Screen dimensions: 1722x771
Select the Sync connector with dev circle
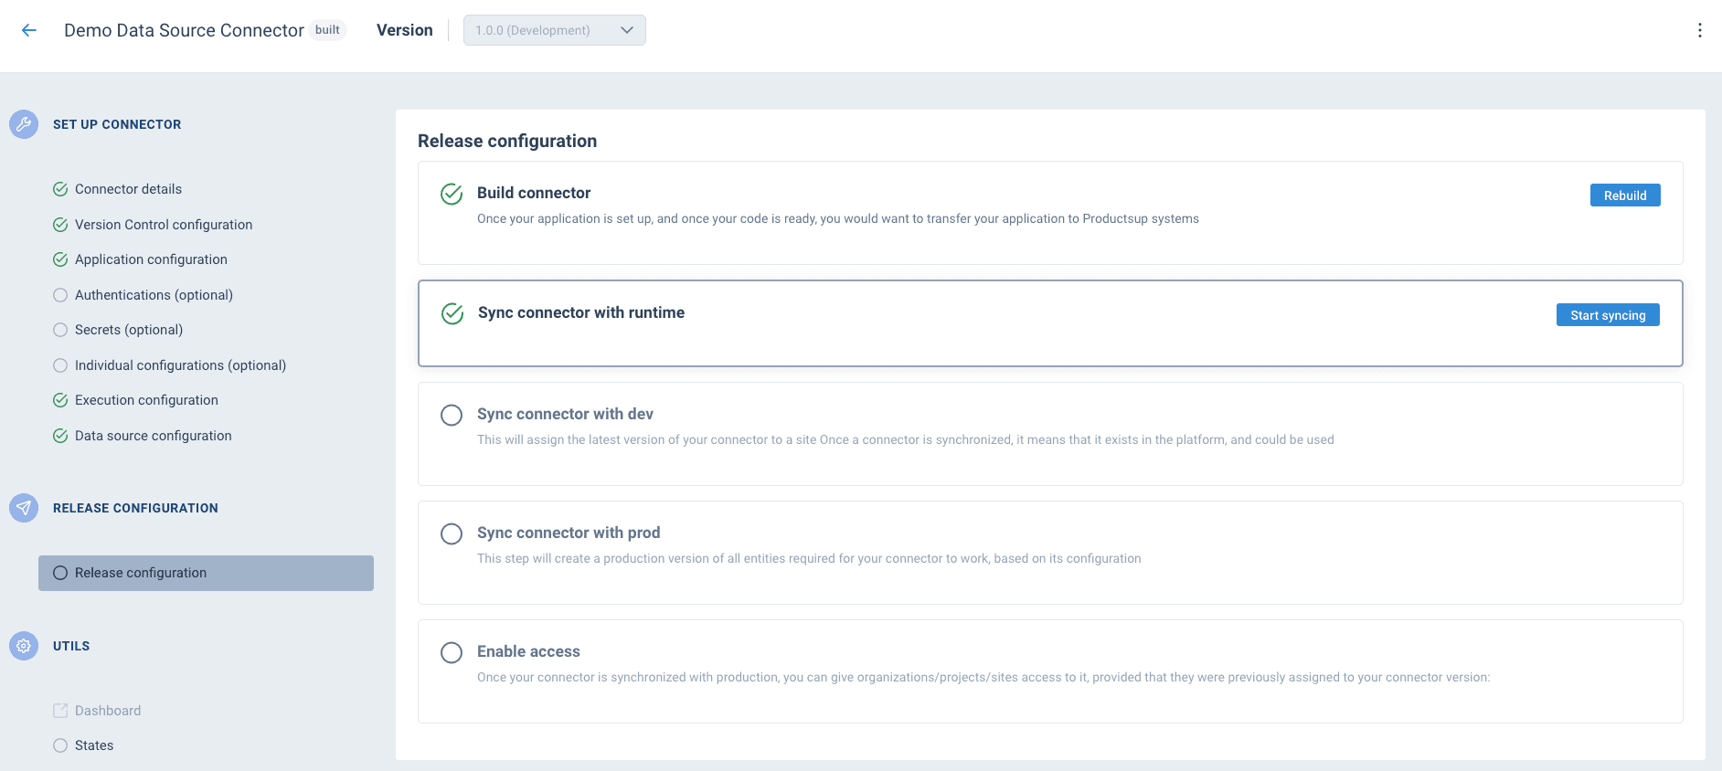[452, 415]
